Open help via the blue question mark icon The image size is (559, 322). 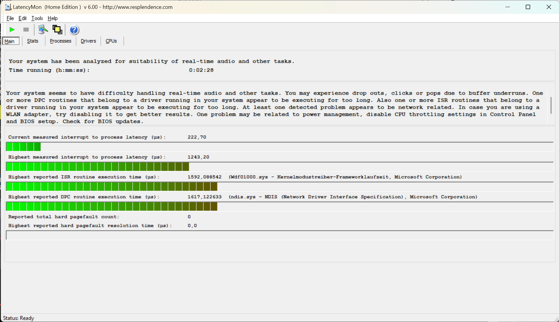point(74,30)
